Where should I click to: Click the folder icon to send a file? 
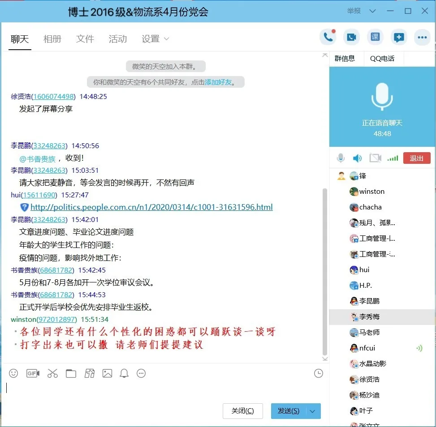[71, 373]
